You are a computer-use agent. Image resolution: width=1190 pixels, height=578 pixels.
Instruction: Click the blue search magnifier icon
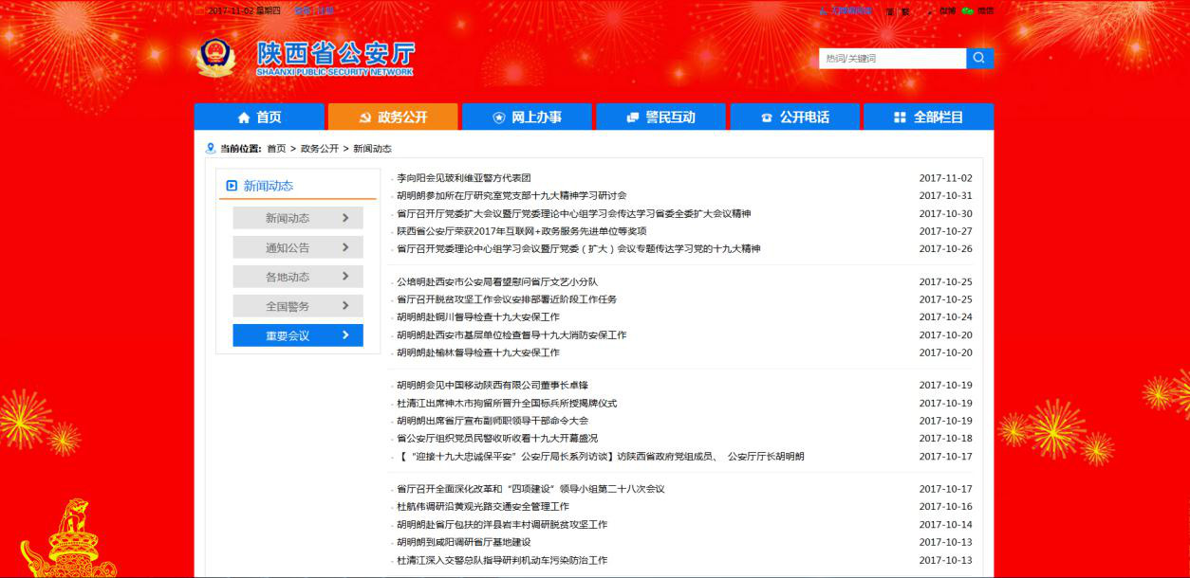[979, 58]
